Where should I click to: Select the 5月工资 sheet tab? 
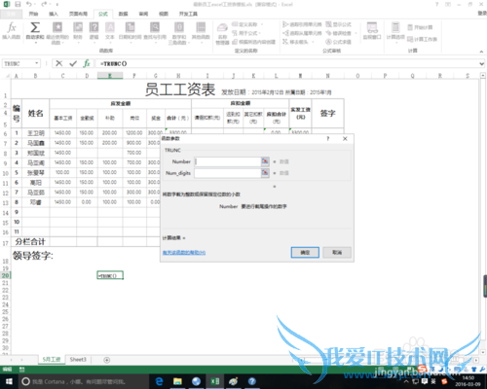pyautogui.click(x=52, y=360)
